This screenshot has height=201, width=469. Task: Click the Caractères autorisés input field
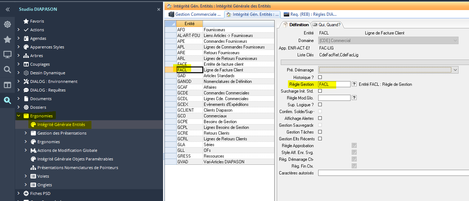(393, 173)
